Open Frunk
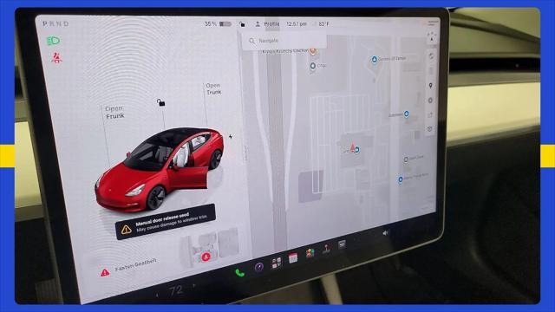 114,113
